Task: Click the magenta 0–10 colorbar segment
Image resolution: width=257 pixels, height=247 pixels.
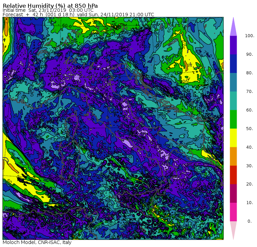Action: [x=233, y=212]
